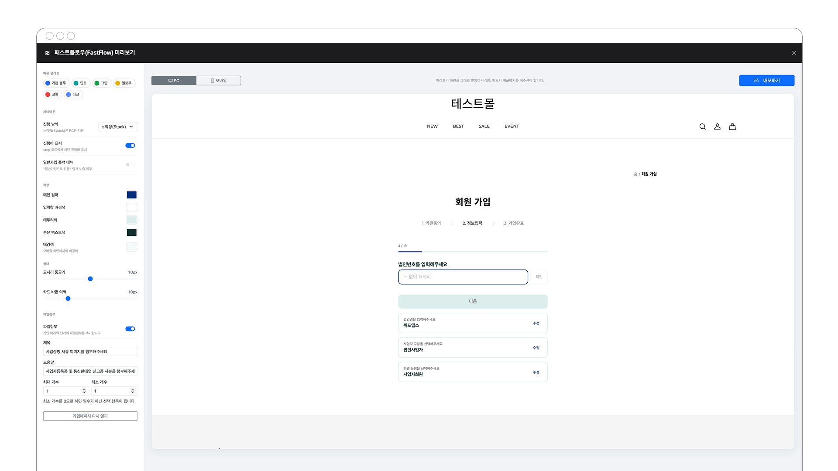Apply the 민트 quick palette
838x471 pixels.
[x=80, y=83]
